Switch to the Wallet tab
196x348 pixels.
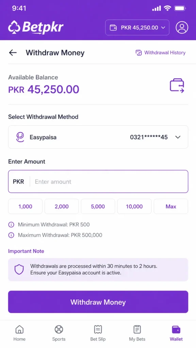point(176,332)
